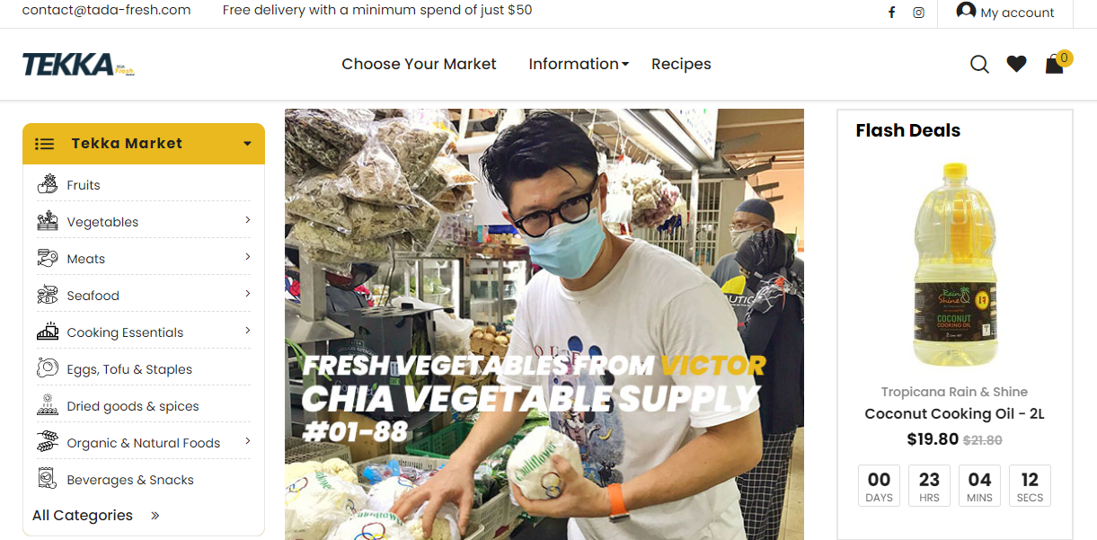Image resolution: width=1097 pixels, height=540 pixels.
Task: Open My account link
Action: click(1005, 13)
